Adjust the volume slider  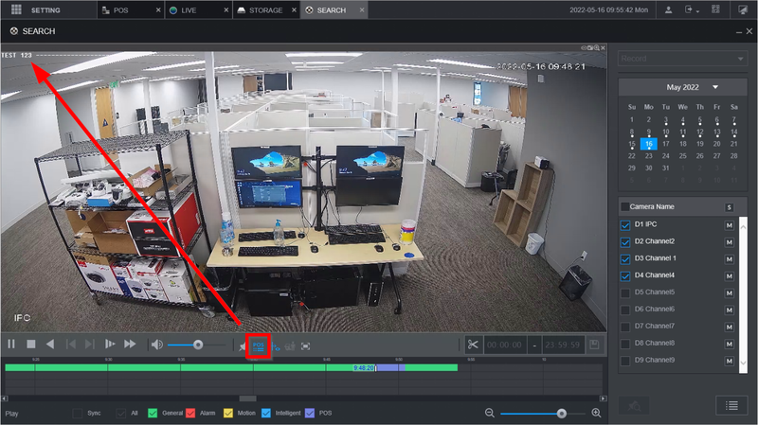click(198, 345)
